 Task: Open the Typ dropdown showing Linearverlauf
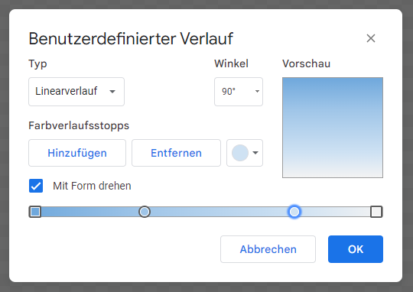click(x=76, y=92)
